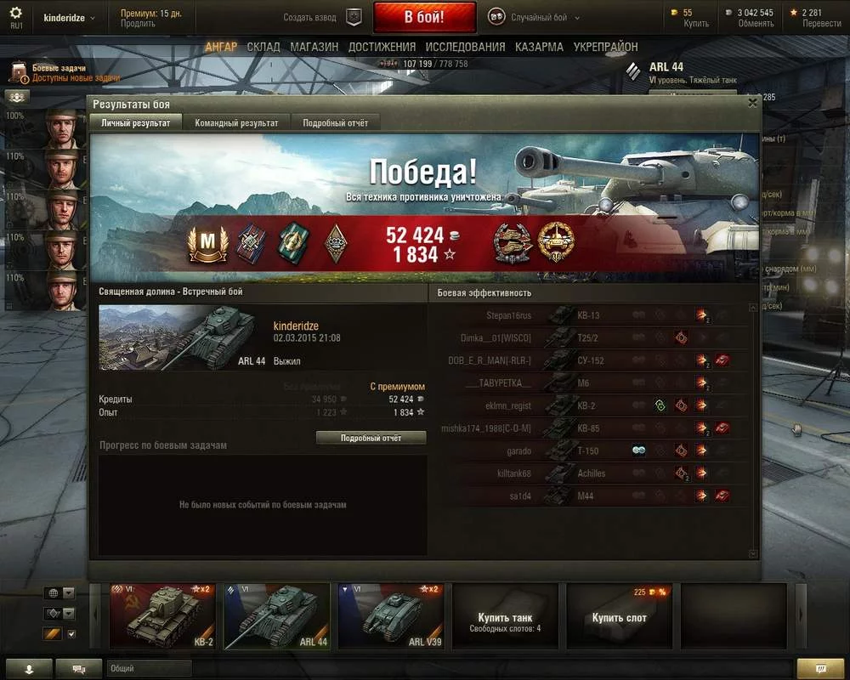Screen dimensions: 850x680
Task: Open the chat channels icon
Action: [x=78, y=669]
